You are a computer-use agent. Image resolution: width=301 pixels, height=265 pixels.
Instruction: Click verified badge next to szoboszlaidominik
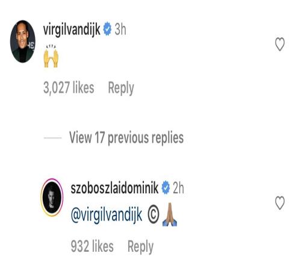pos(166,187)
